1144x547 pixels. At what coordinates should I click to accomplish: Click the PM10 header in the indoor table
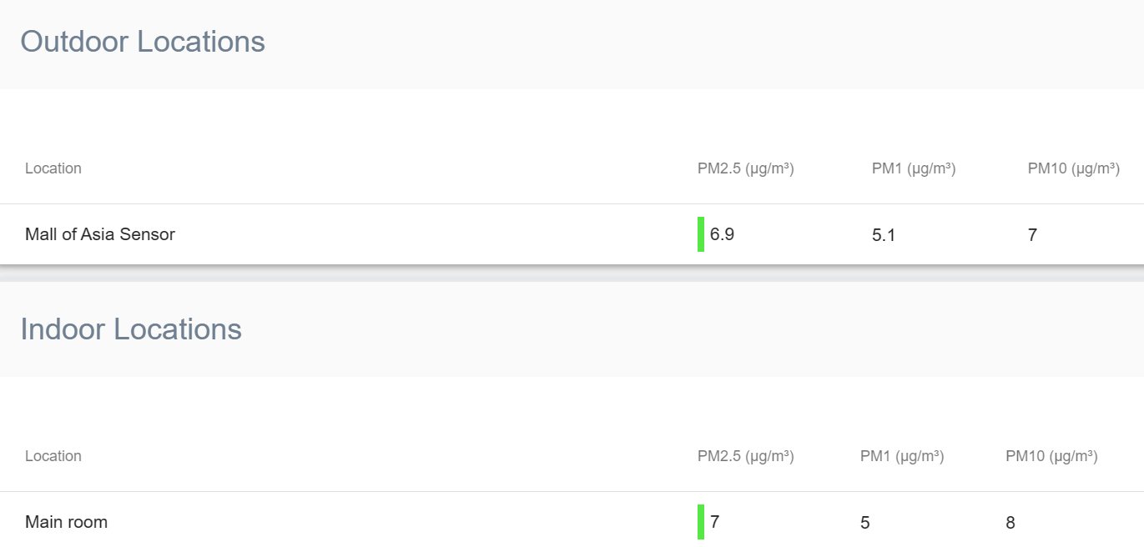point(1051,456)
